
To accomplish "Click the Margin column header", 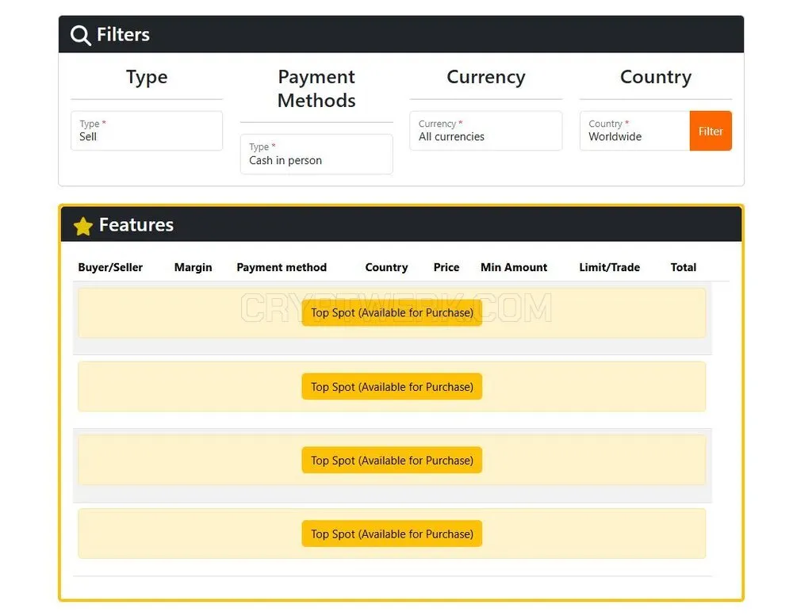I will [x=193, y=267].
